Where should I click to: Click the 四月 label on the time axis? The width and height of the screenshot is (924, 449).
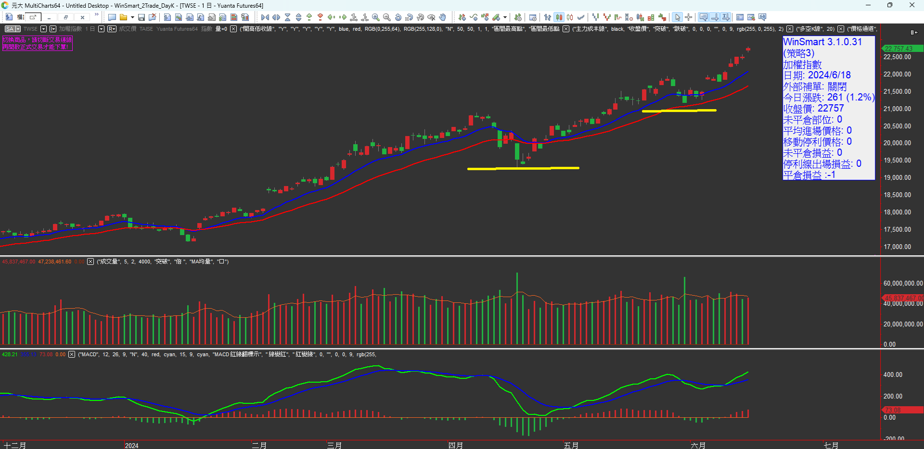pos(456,445)
